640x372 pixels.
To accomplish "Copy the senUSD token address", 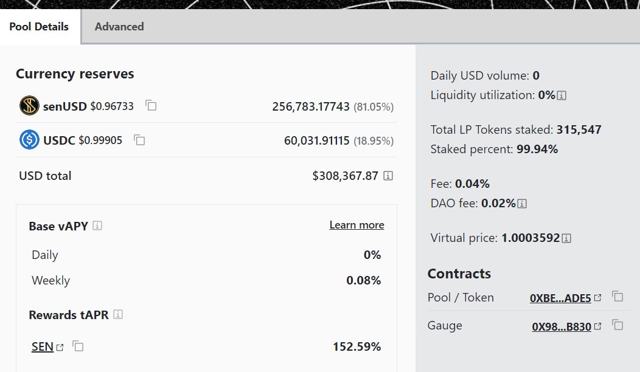I will pyautogui.click(x=151, y=106).
